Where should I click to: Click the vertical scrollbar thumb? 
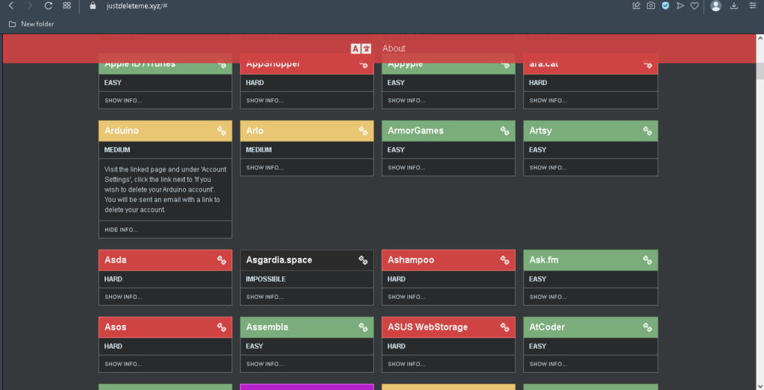pyautogui.click(x=760, y=71)
